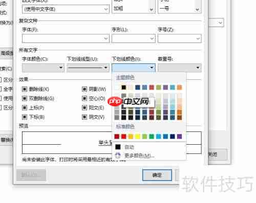Pick the darkest maroon swatch in bottom theme row

(x=152, y=118)
